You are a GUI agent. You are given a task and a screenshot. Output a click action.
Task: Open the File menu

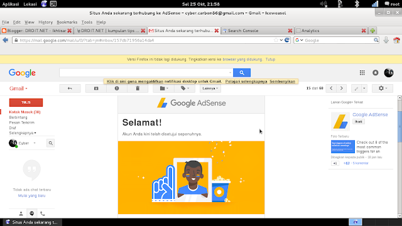coord(6,23)
